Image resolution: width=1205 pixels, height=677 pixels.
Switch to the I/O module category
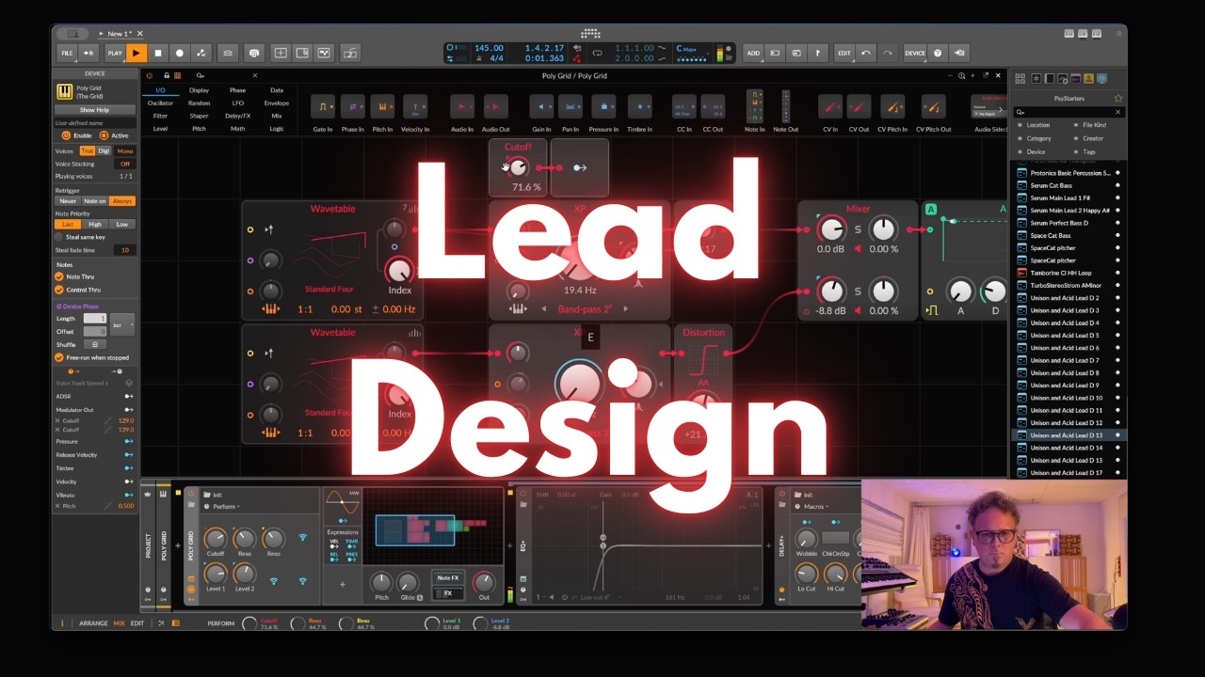pyautogui.click(x=160, y=90)
